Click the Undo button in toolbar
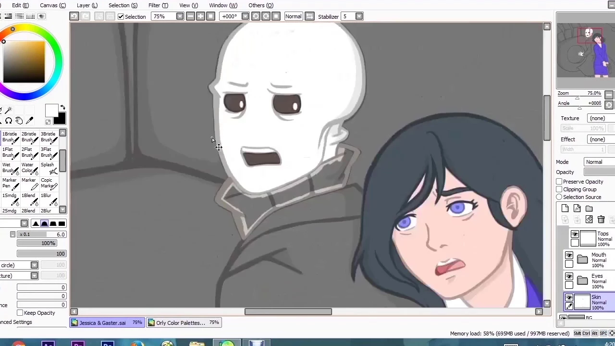 (74, 16)
